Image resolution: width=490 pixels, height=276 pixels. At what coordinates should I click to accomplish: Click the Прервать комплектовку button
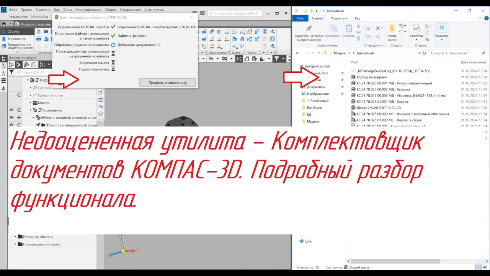[168, 82]
